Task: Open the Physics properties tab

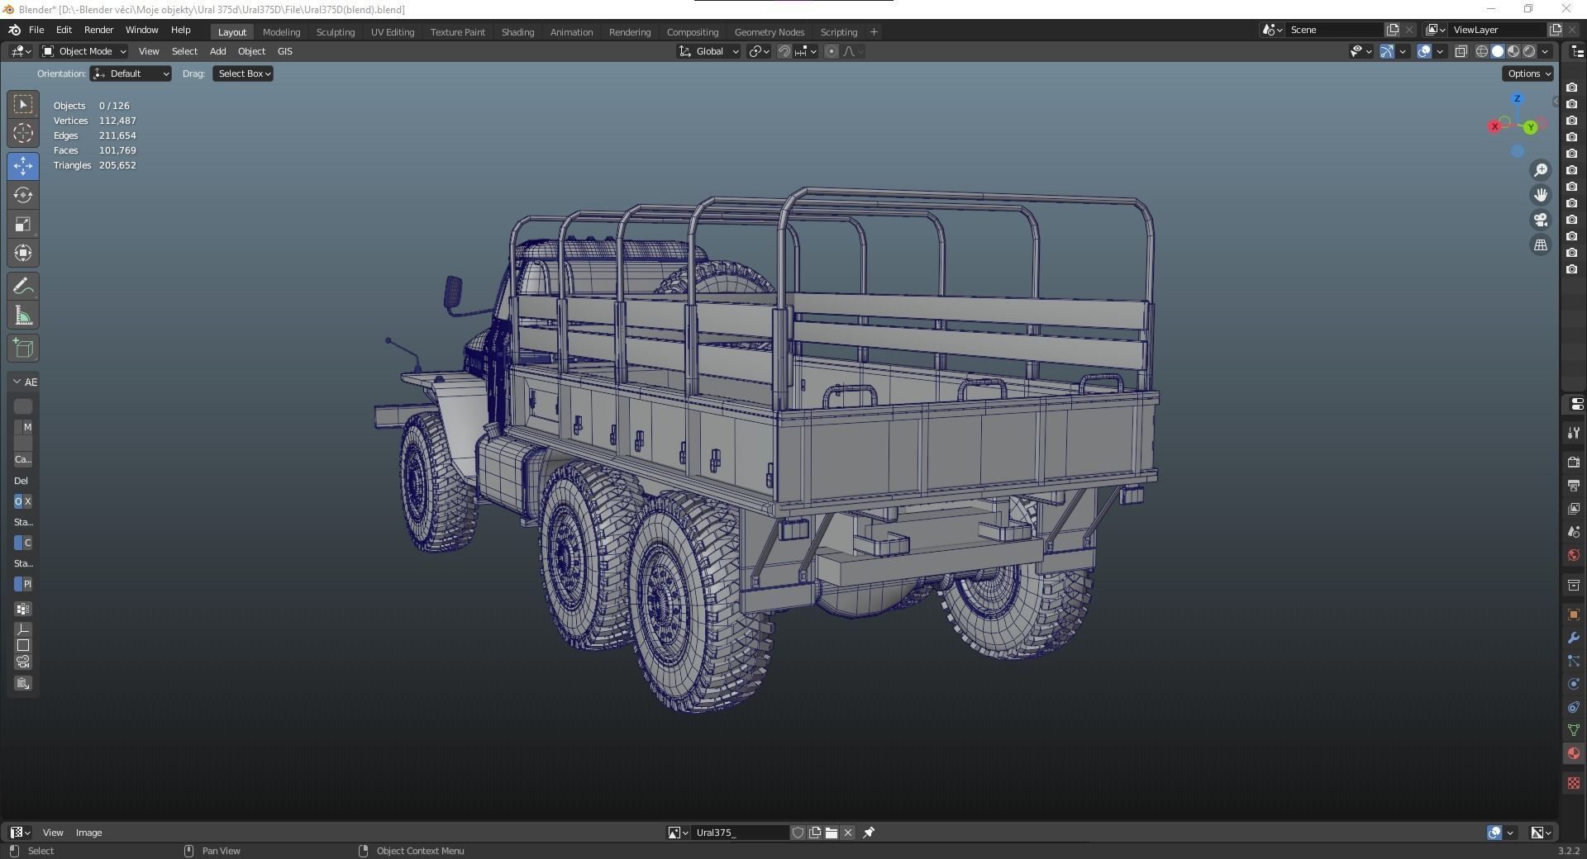Action: tap(1573, 684)
